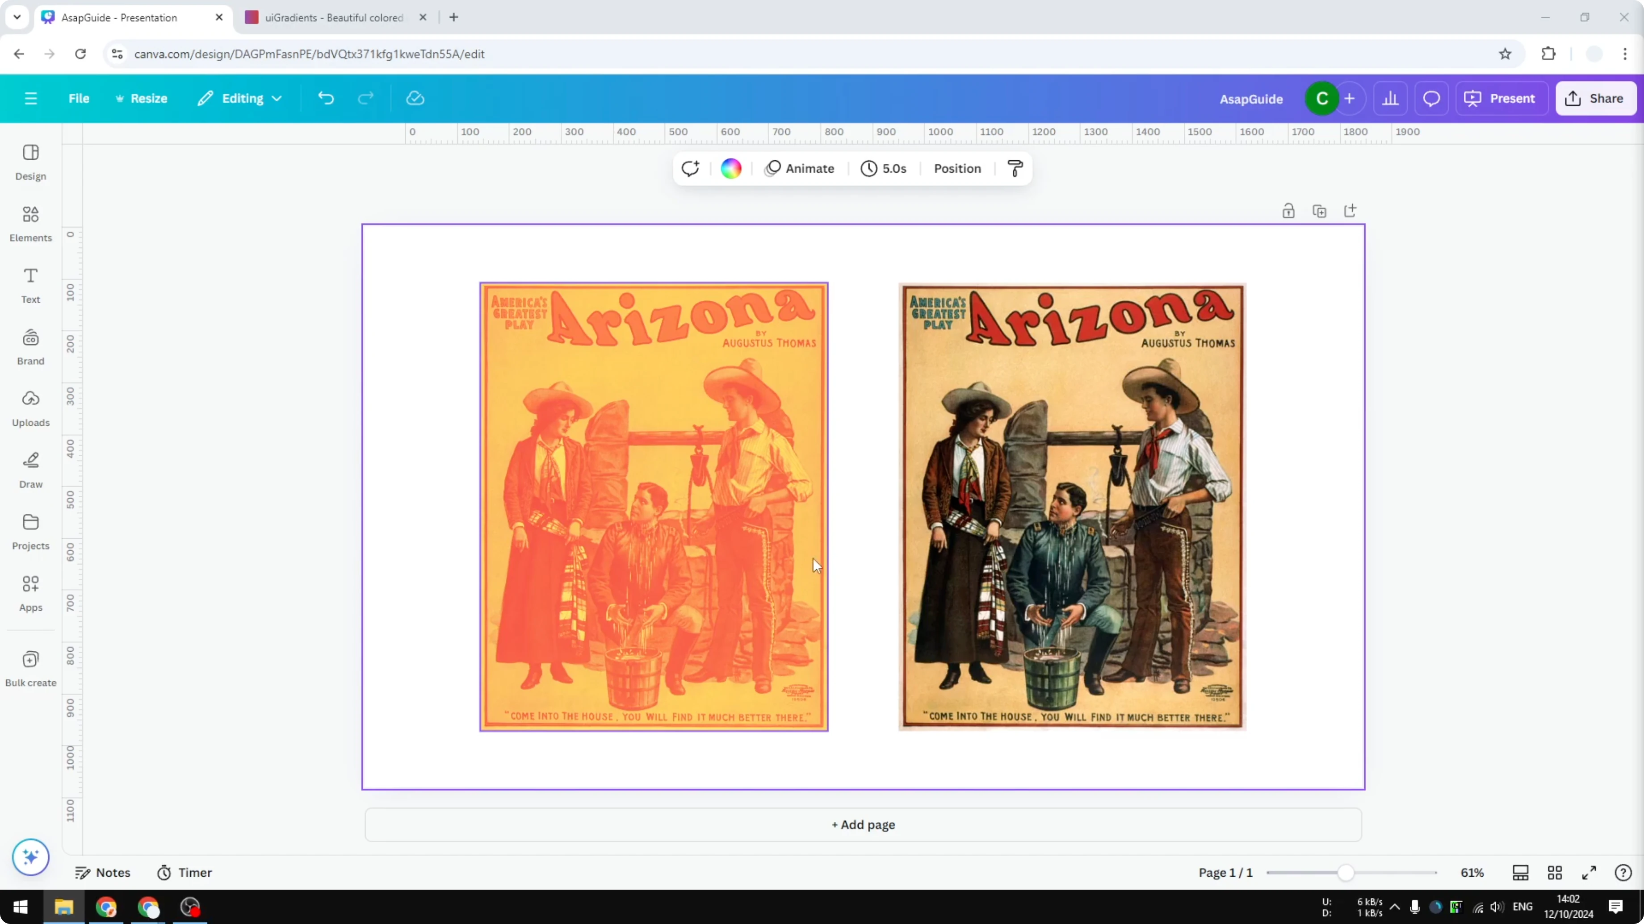
Task: Open the browser tab search chevron
Action: click(x=17, y=17)
